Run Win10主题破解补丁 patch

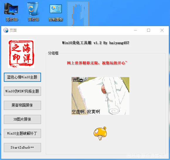22,133
